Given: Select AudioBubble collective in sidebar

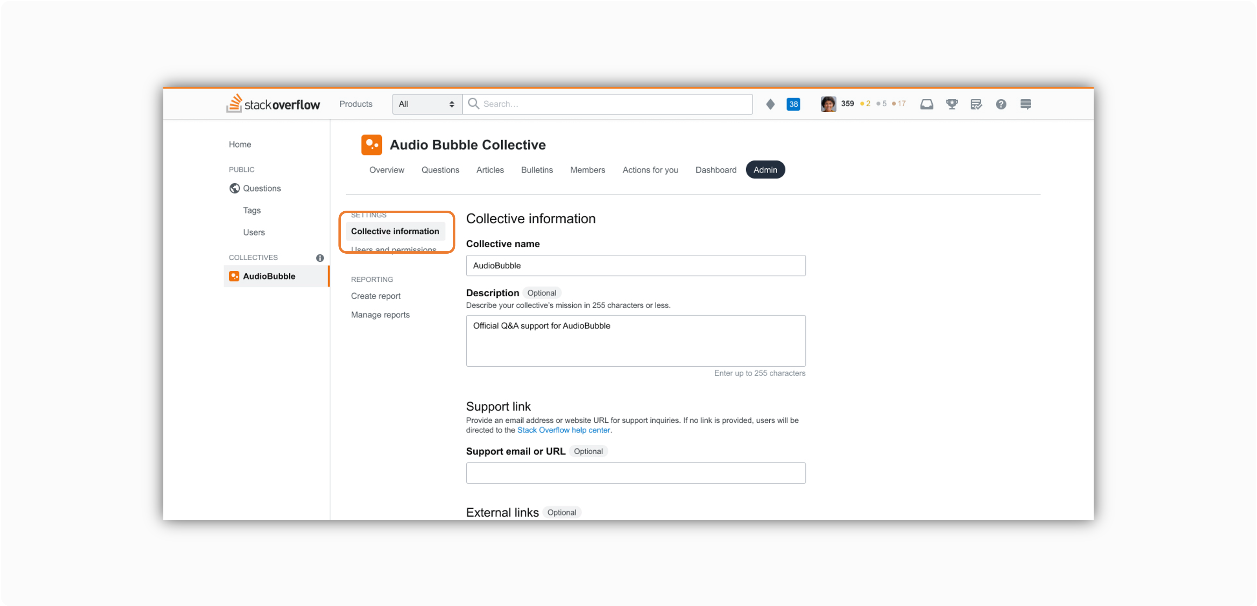Looking at the screenshot, I should [x=276, y=276].
